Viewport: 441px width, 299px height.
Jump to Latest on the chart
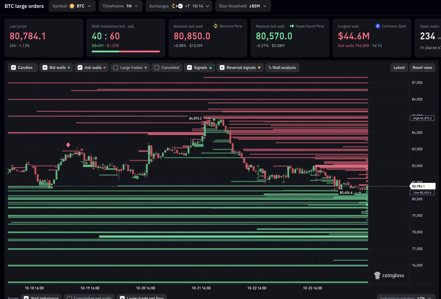click(399, 68)
